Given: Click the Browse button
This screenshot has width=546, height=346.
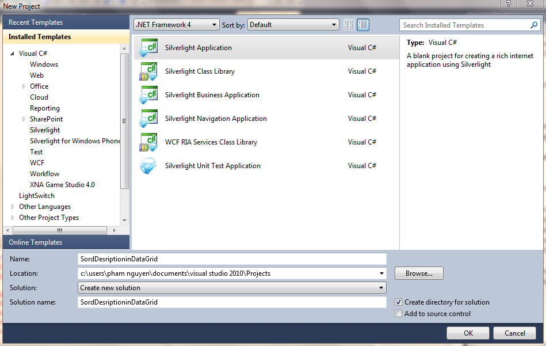Looking at the screenshot, I should tap(419, 273).
